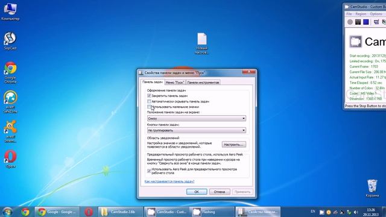Viewport: 386px width, 217px height.
Task: Open the avast! SafeZone desktop shortcut
Action: coord(10,102)
